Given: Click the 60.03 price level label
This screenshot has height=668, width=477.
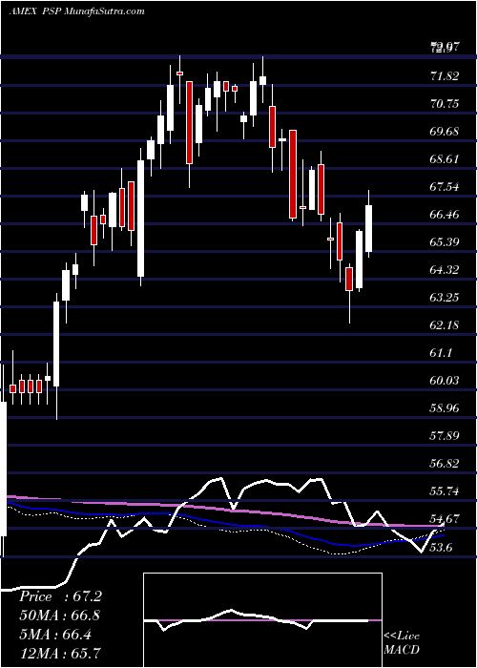Looking at the screenshot, I should [445, 380].
